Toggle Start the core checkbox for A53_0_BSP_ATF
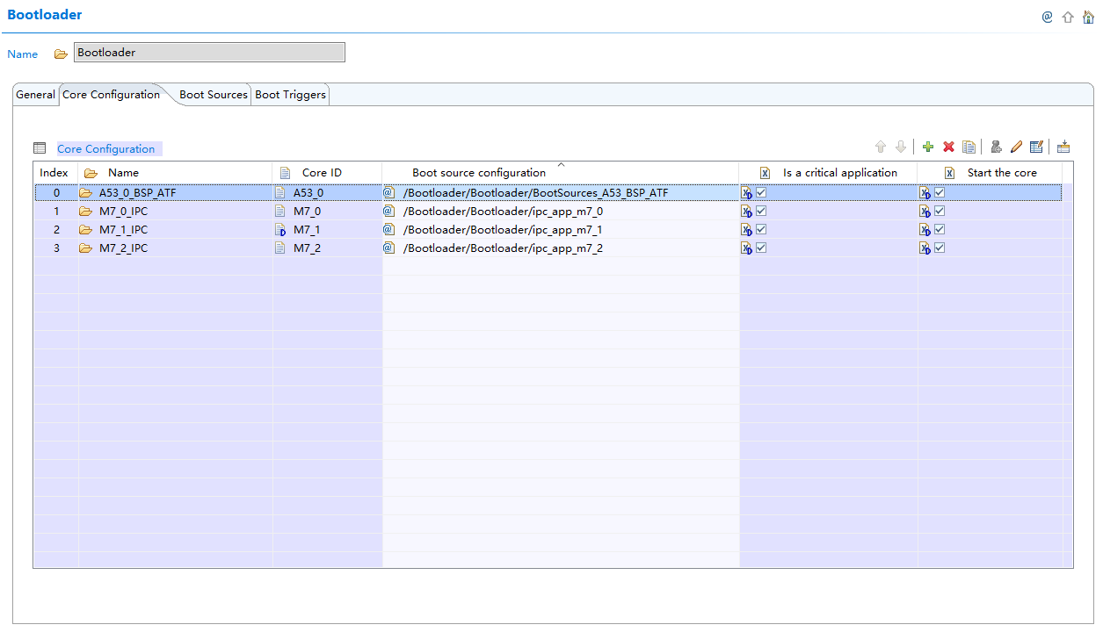This screenshot has height=632, width=1103. (x=940, y=192)
